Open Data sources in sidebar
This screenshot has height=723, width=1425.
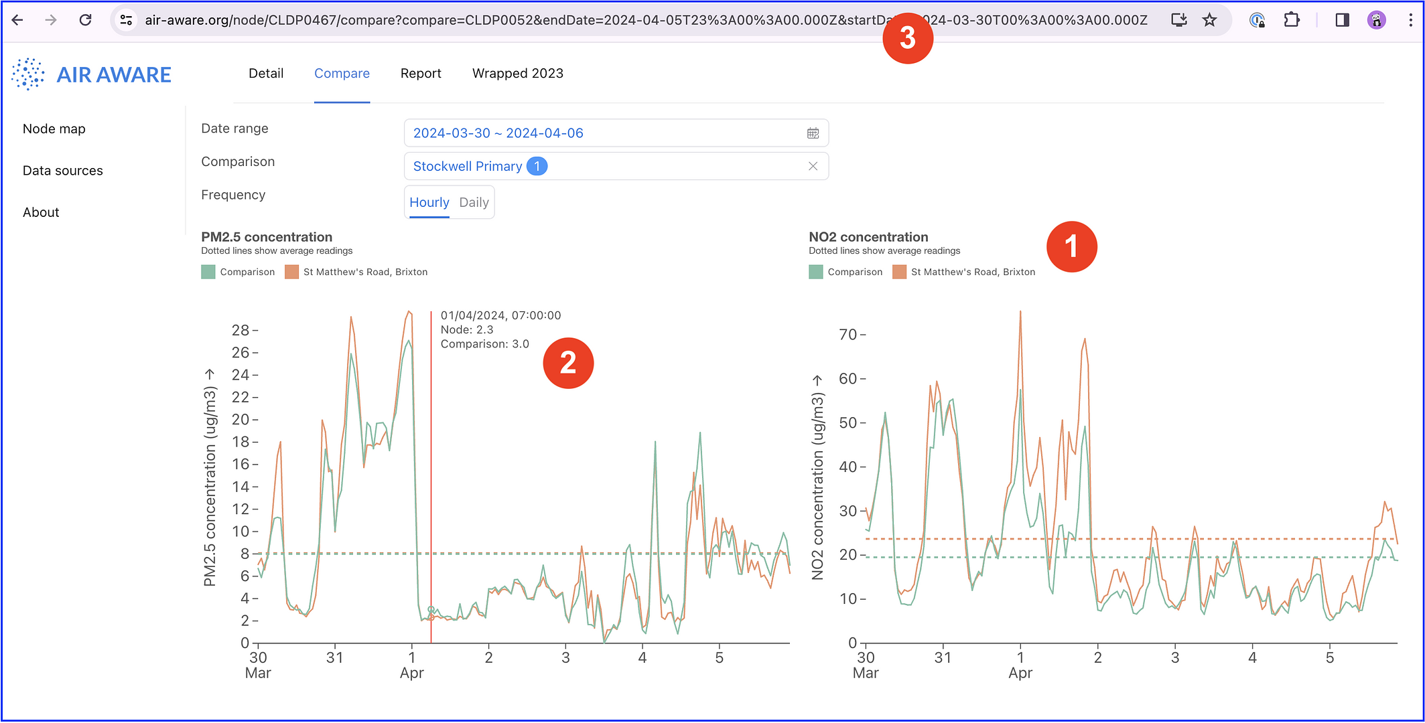click(63, 171)
